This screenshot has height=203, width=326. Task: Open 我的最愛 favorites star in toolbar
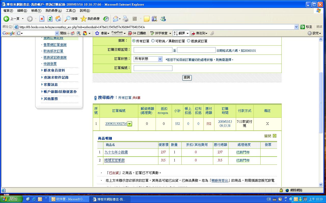coord(90,19)
